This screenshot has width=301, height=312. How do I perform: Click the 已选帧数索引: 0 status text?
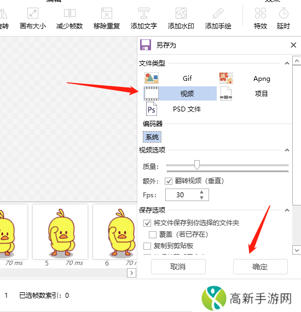(44, 296)
